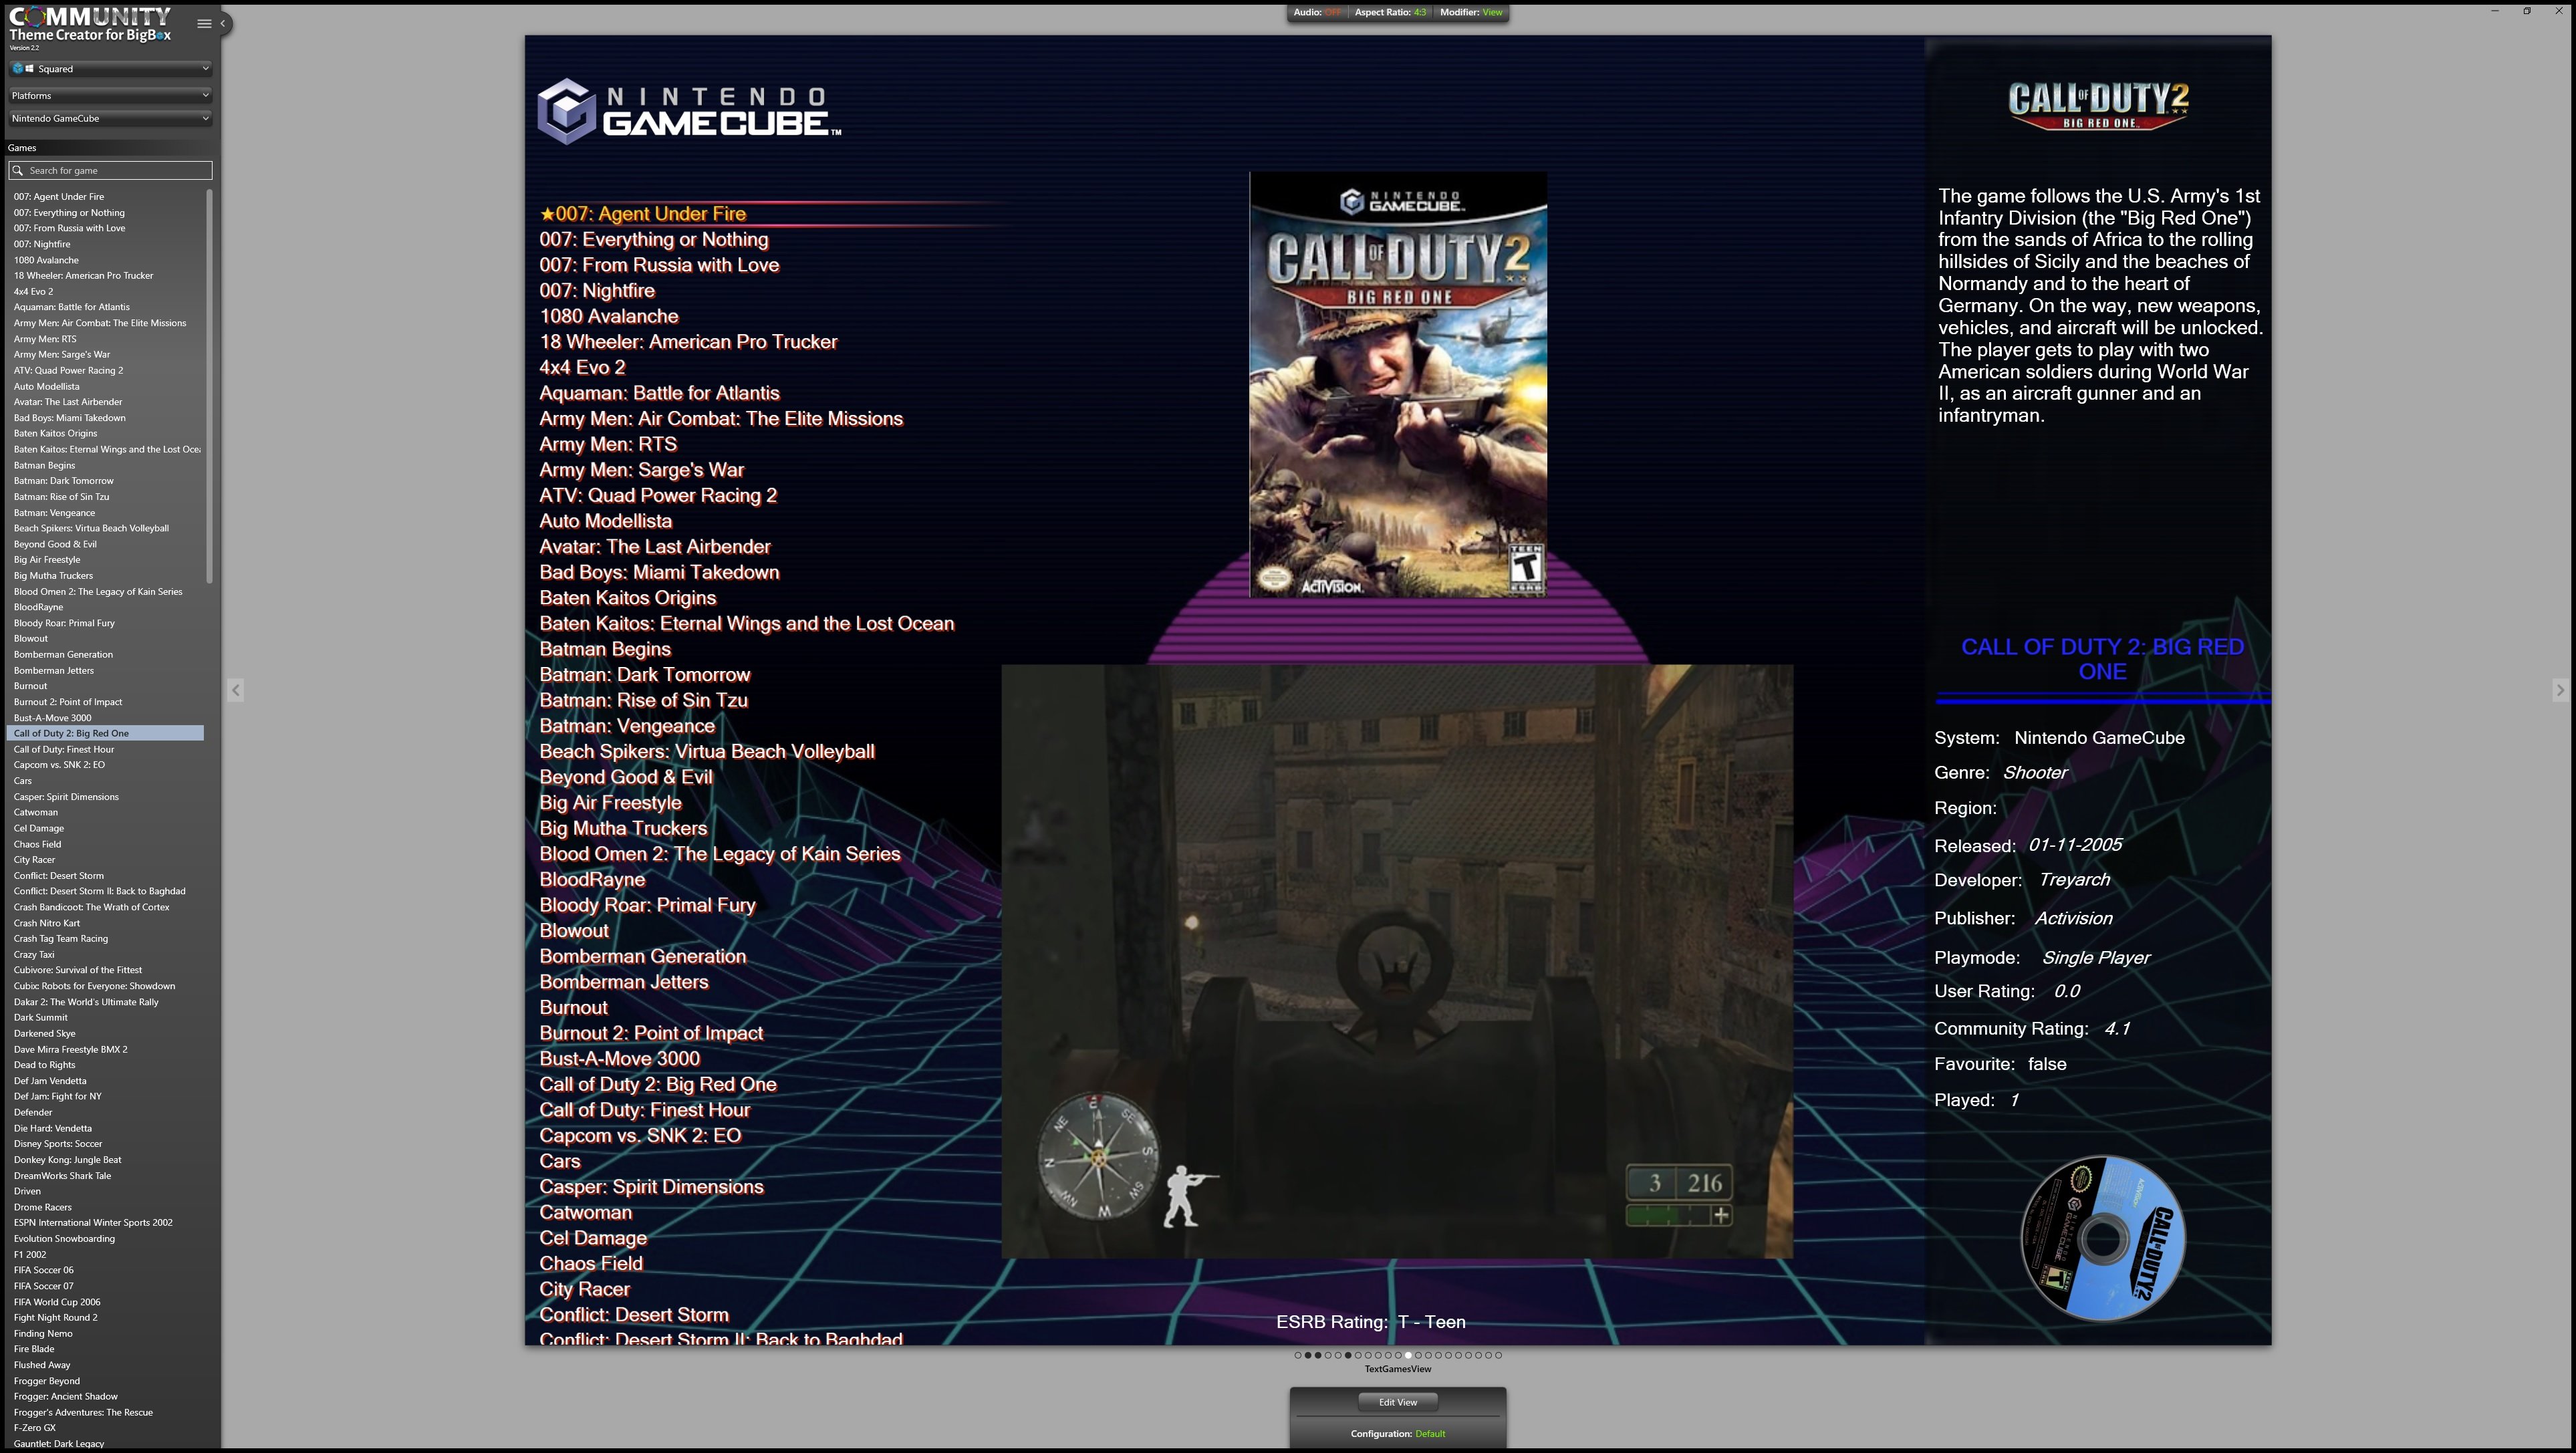
Task: Select Bust-A-Move 3000 in sidebar list
Action: click(x=53, y=718)
